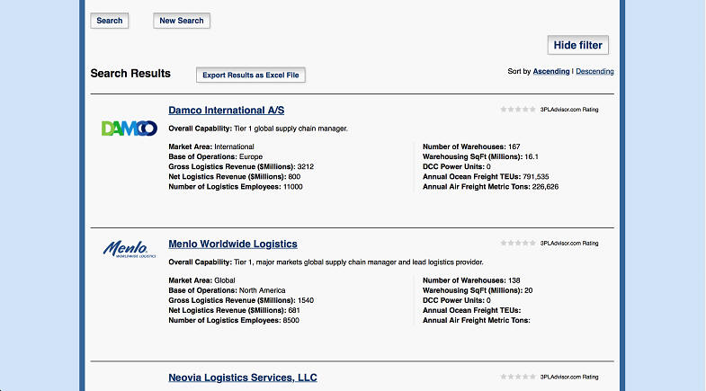Select Damco's Net Logistics Revenue '800'
The width and height of the screenshot is (706, 391).
pyautogui.click(x=294, y=177)
